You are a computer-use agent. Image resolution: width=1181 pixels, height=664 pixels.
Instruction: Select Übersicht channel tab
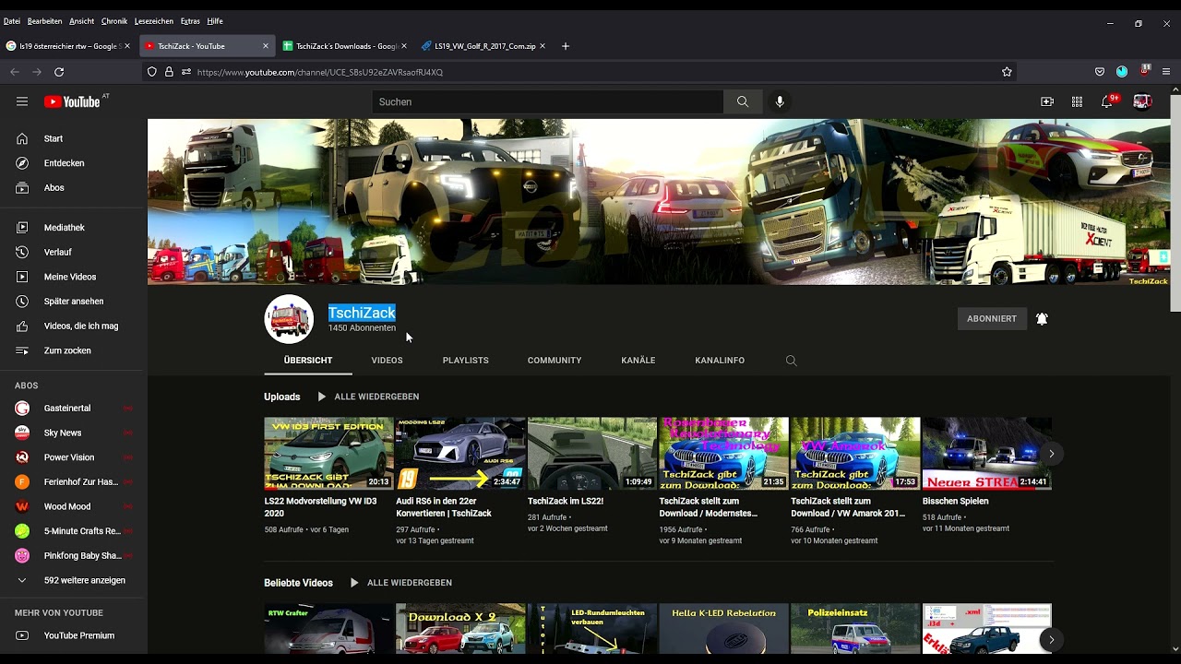(x=308, y=361)
